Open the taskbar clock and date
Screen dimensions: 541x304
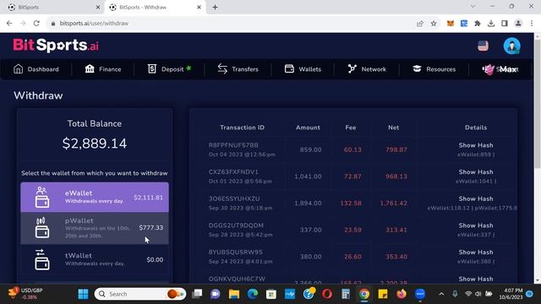(511, 294)
